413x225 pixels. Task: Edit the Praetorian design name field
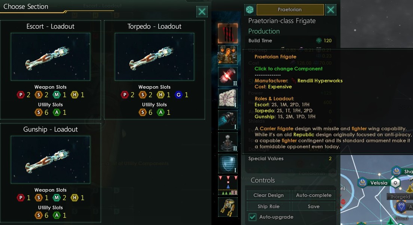(x=290, y=10)
